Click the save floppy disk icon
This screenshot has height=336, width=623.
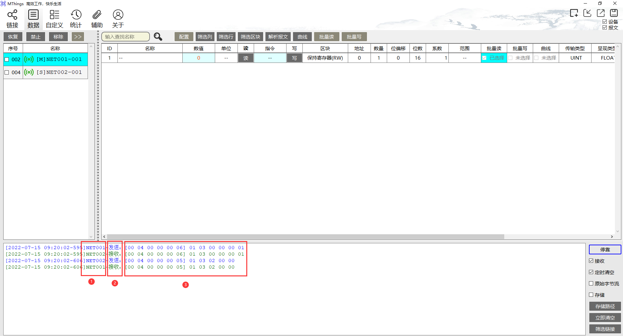pos(614,13)
